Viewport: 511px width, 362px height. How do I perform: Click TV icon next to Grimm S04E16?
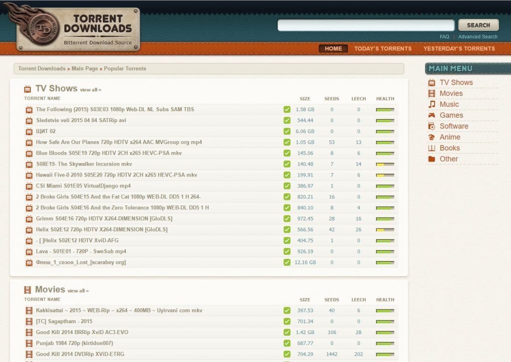coord(29,219)
